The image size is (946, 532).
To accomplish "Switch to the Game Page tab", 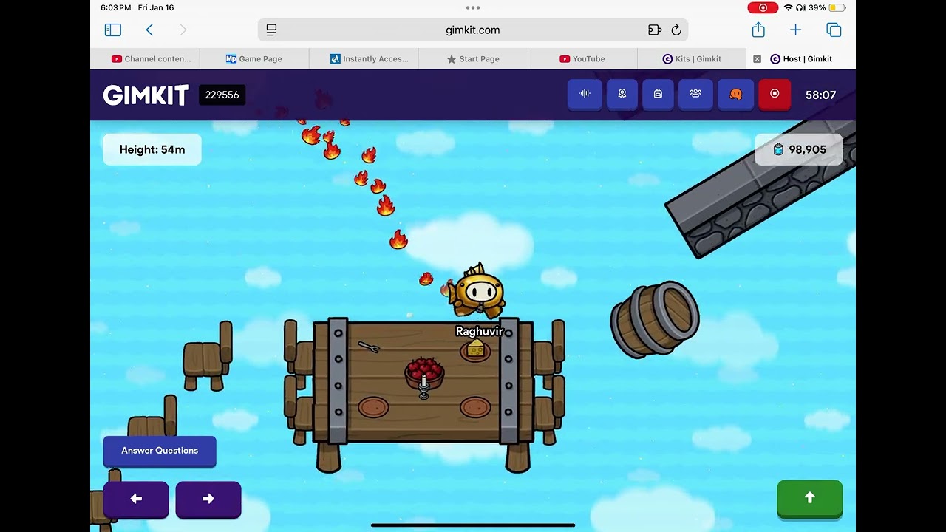I will coord(254,59).
